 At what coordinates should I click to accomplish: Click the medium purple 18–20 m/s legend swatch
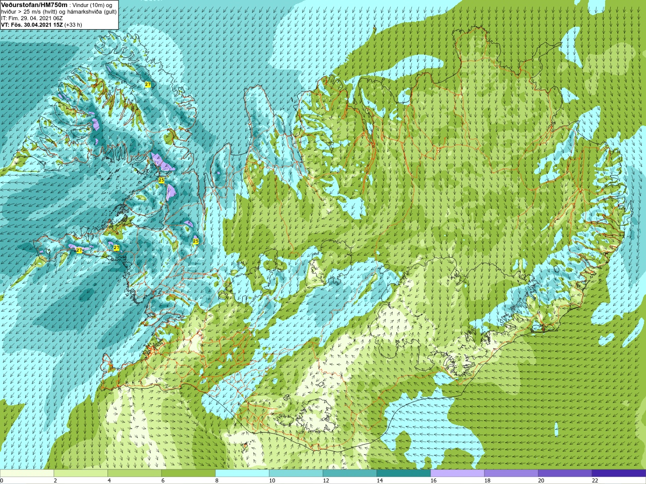(x=511, y=473)
